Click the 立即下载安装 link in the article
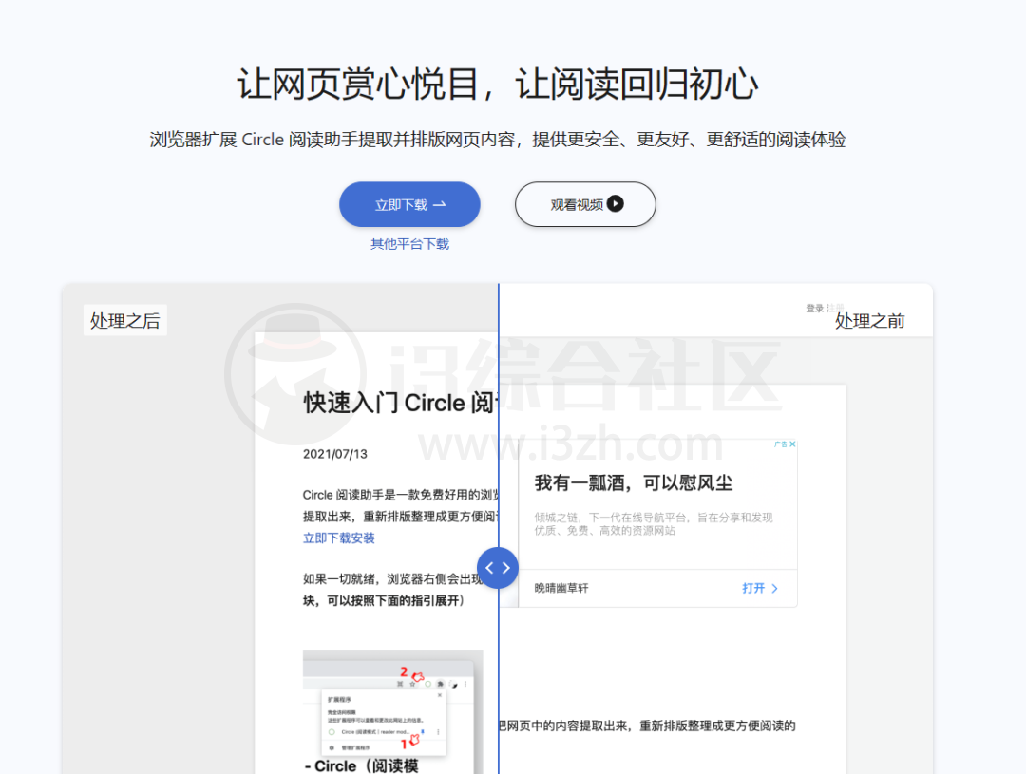1026x774 pixels. pos(339,538)
